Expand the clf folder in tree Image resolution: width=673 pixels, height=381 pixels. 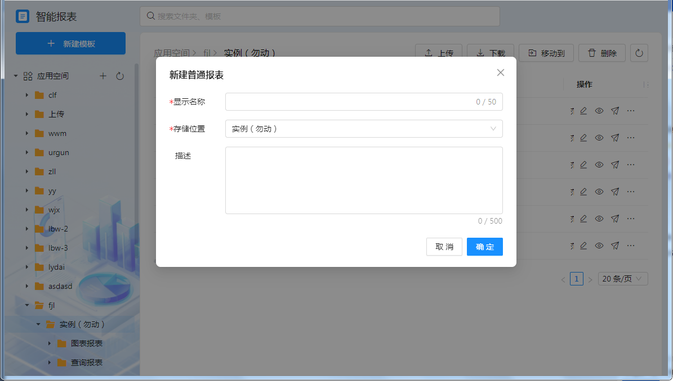[26, 95]
